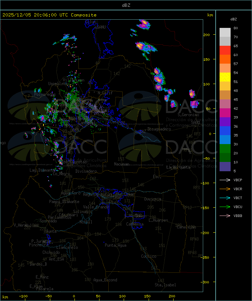Click the white VBCP arrow in legend
The image size is (252, 301).
[x=225, y=180]
